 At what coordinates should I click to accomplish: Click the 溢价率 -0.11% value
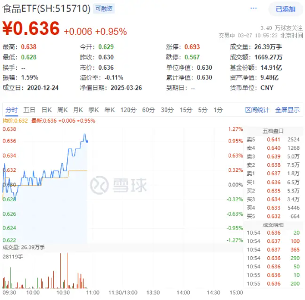[x=114, y=78]
